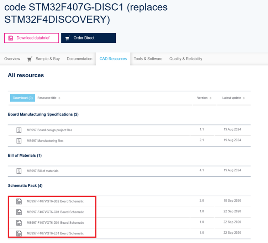Open the Sample & Buy tab

[48, 59]
